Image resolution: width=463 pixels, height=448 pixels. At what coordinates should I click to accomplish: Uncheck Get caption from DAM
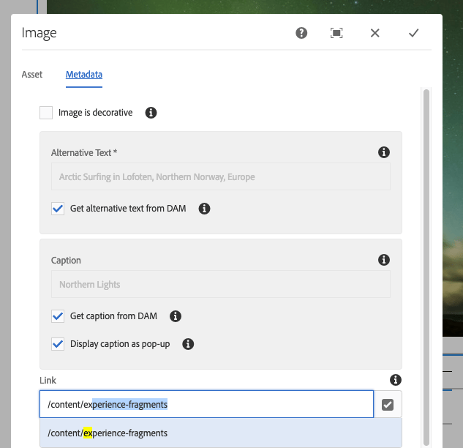click(58, 316)
